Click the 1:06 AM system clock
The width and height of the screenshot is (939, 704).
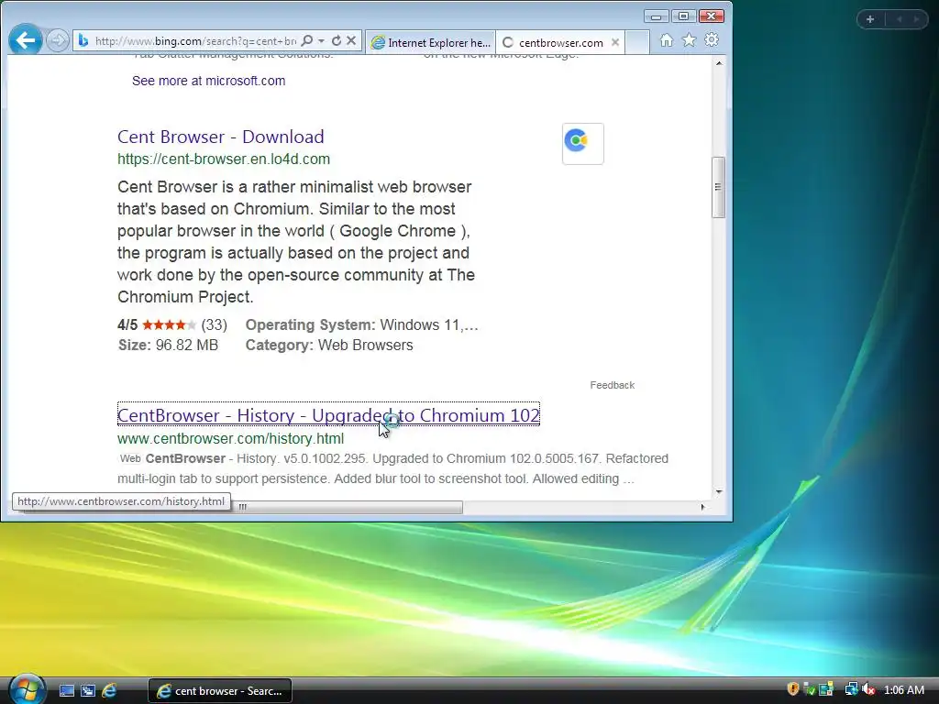(903, 690)
